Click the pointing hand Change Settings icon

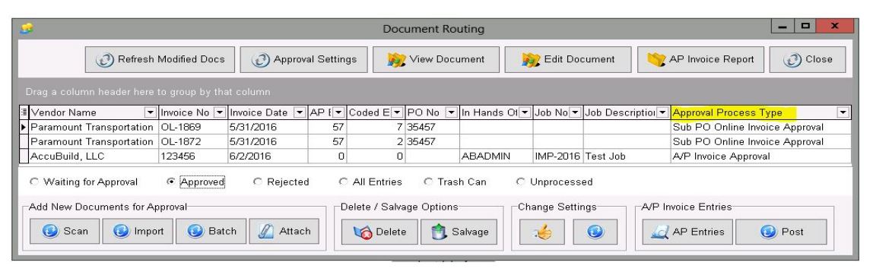pyautogui.click(x=541, y=232)
